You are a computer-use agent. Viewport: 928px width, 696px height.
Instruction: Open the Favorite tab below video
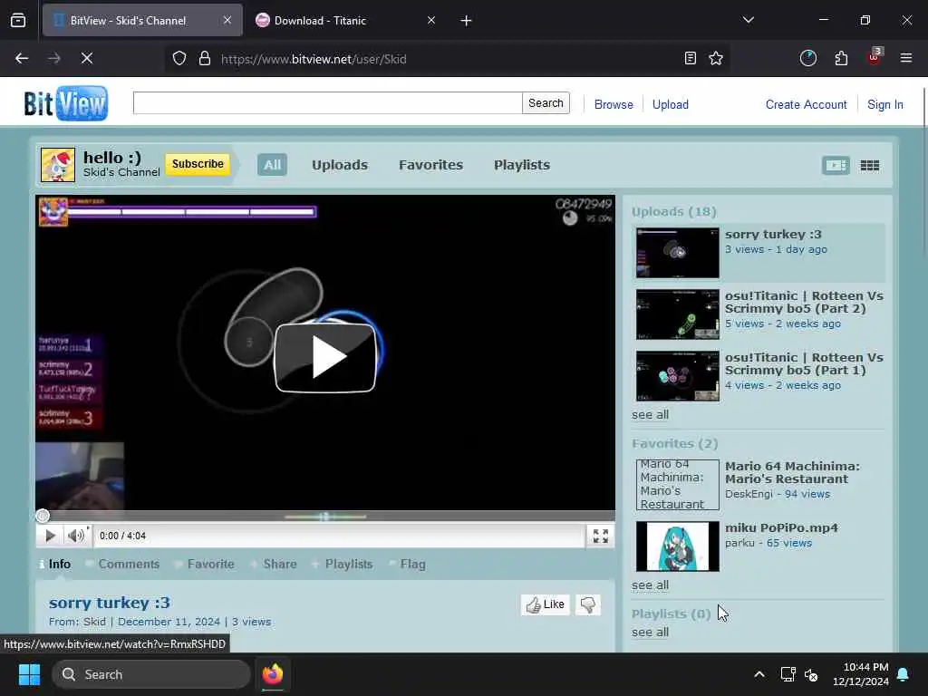(205, 564)
